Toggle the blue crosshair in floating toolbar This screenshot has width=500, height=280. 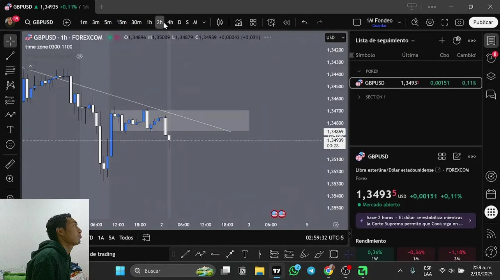click(x=349, y=254)
